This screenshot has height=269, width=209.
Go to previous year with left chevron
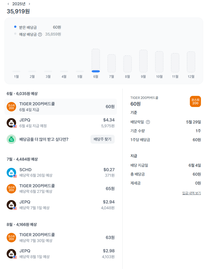8,4
